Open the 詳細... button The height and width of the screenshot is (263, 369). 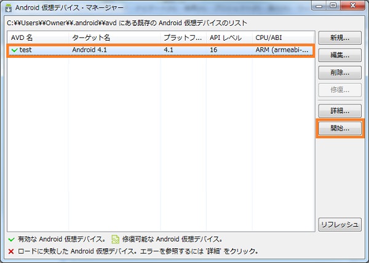click(340, 111)
